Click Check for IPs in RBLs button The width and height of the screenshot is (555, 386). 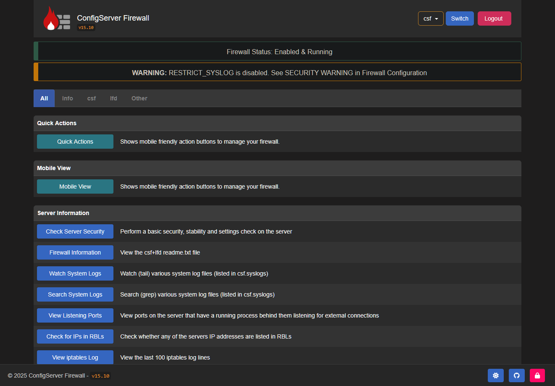(x=75, y=336)
